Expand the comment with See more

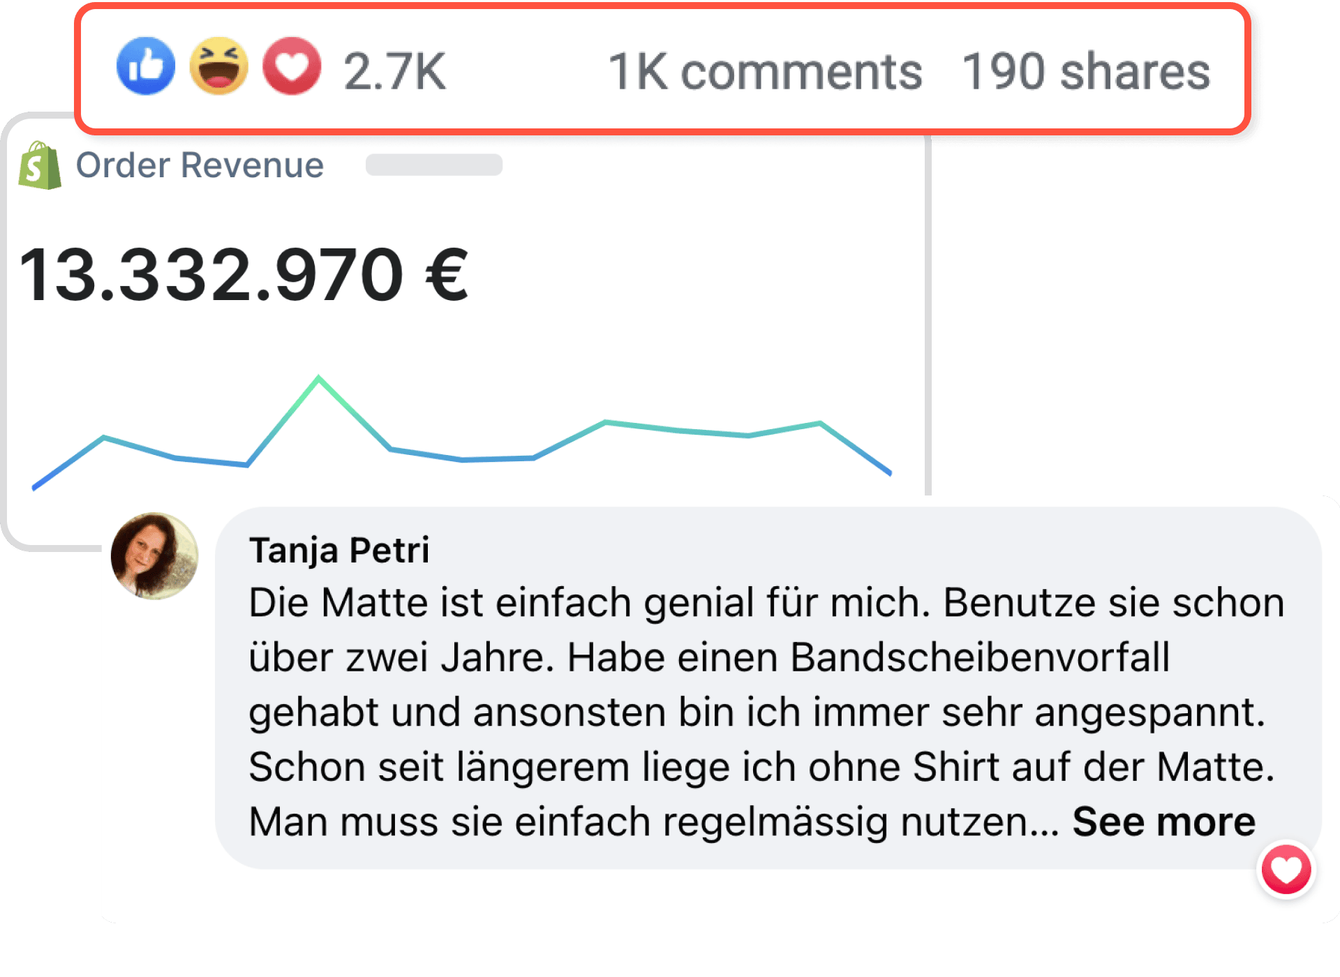tap(1163, 821)
